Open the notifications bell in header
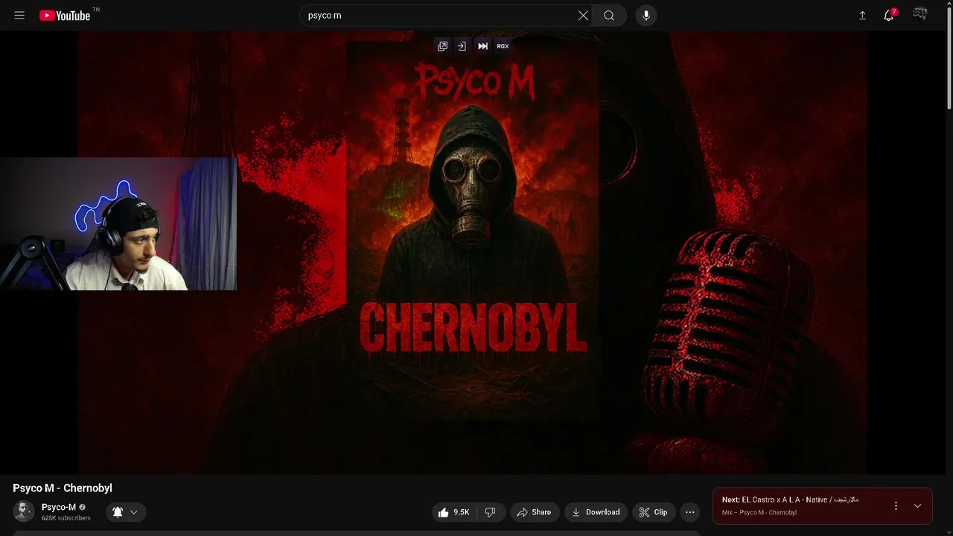Viewport: 953px width, 536px height. pyautogui.click(x=889, y=15)
